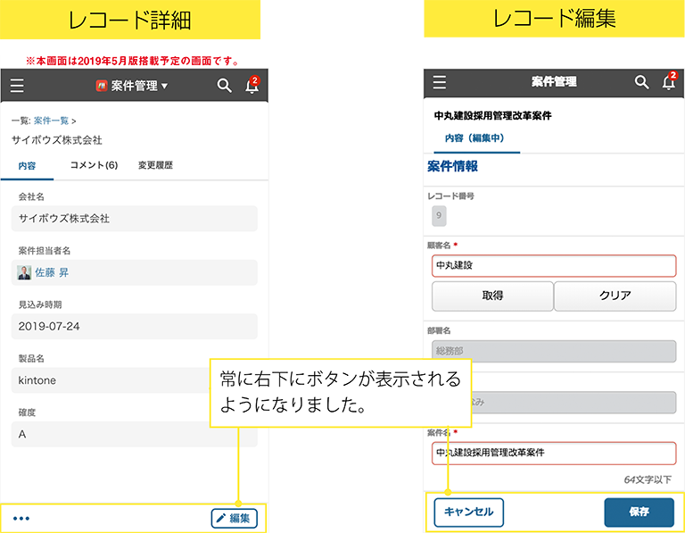685x533 pixels.
Task: Click the disabled 部署名 field 総務部
Action: click(x=554, y=351)
